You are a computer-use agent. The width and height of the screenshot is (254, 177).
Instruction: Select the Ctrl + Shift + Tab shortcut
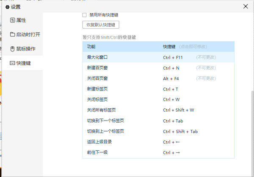click(180, 131)
